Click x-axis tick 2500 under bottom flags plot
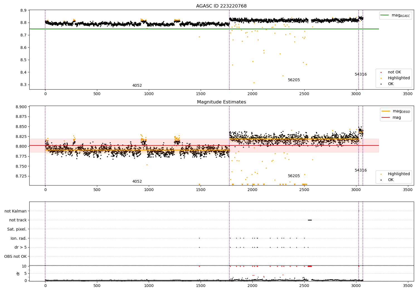Screen dimensions: 418x292 304,286
